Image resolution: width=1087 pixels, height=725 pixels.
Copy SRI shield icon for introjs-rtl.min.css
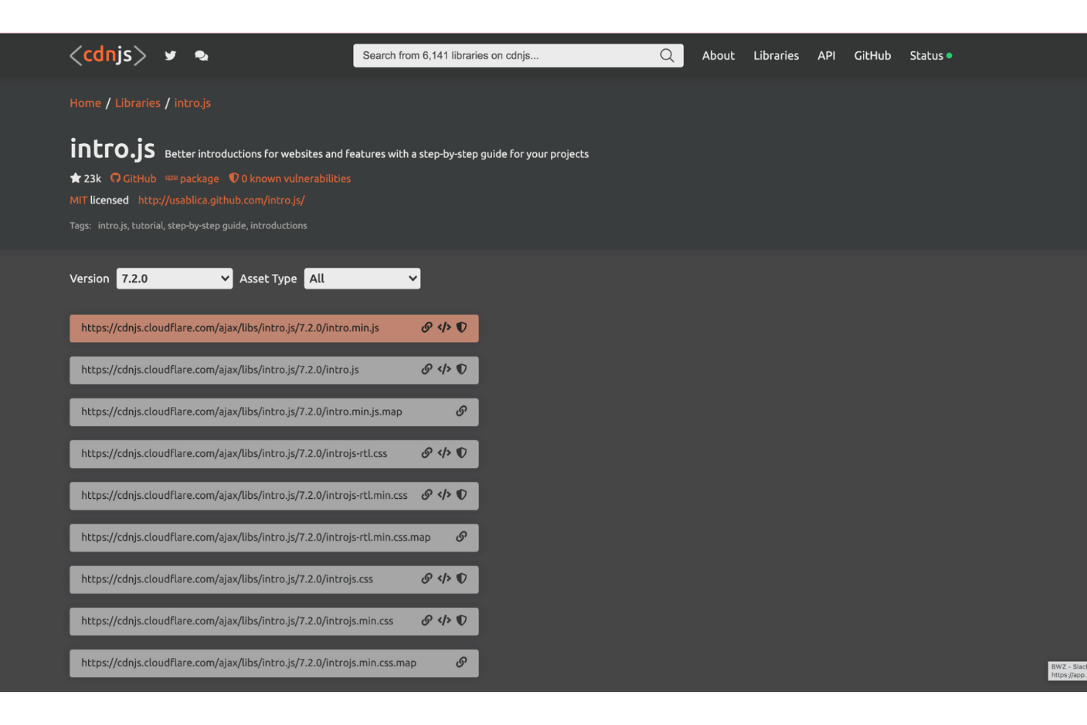462,495
